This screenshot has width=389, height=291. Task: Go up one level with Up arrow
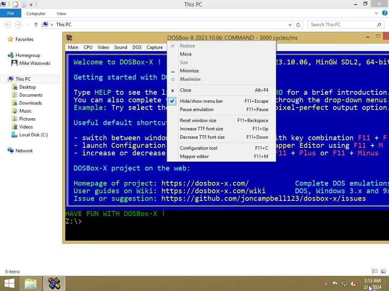pos(36,25)
